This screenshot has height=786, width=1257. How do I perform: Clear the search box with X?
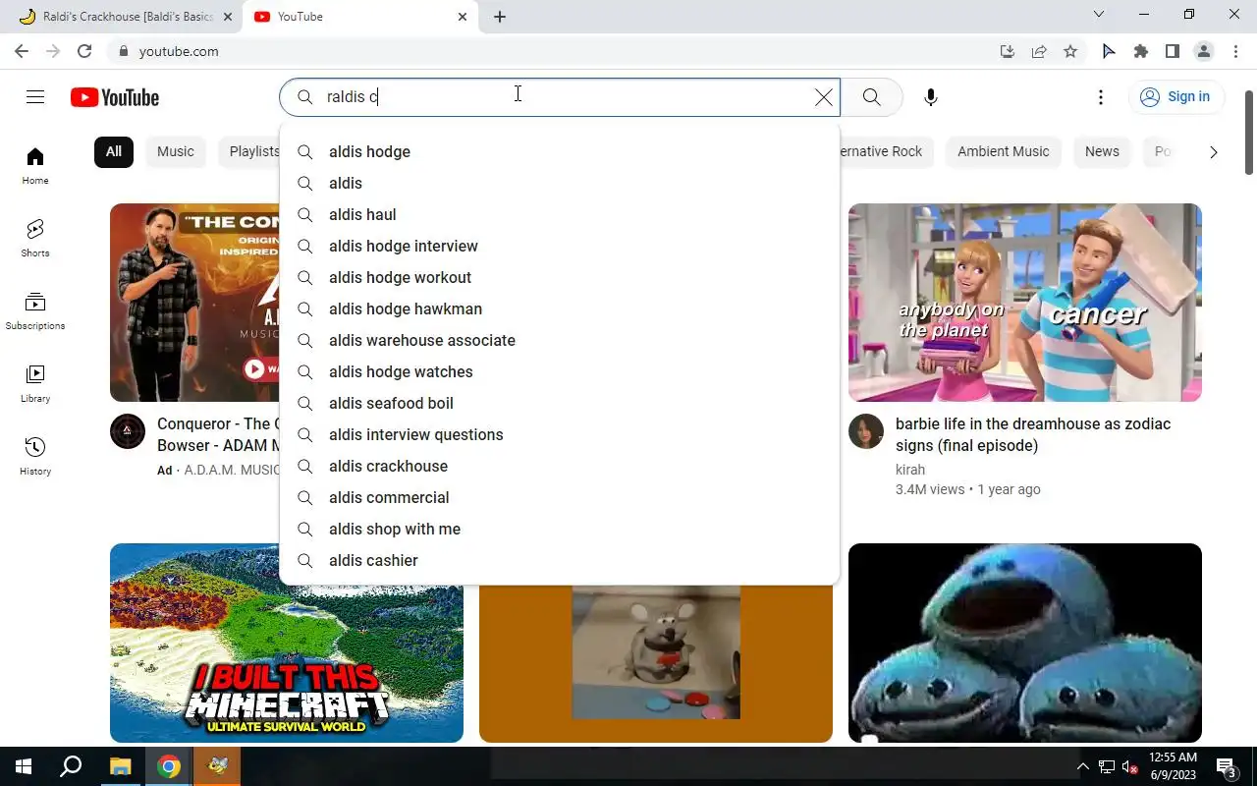click(x=823, y=97)
